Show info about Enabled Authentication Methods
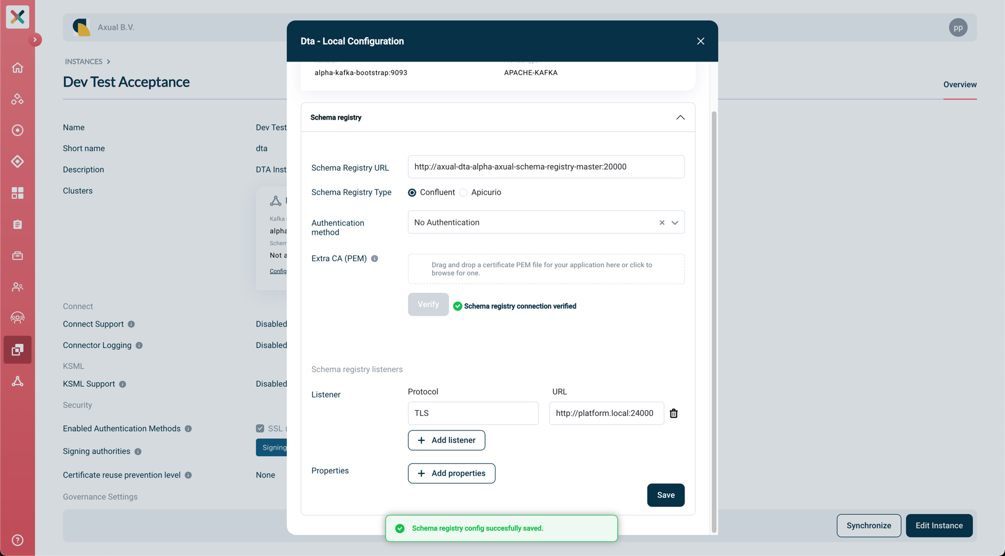Image resolution: width=1005 pixels, height=556 pixels. (188, 429)
